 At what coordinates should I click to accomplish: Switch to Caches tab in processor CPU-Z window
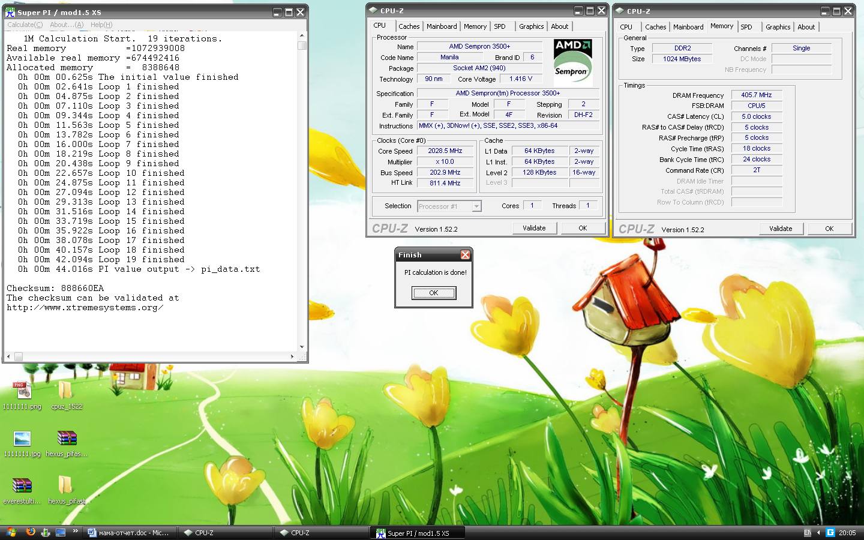[409, 26]
